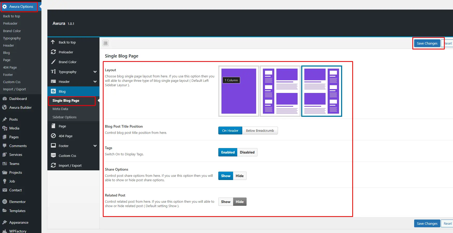Select the 1 Column layout thumbnail
This screenshot has width=453, height=233.
point(239,91)
